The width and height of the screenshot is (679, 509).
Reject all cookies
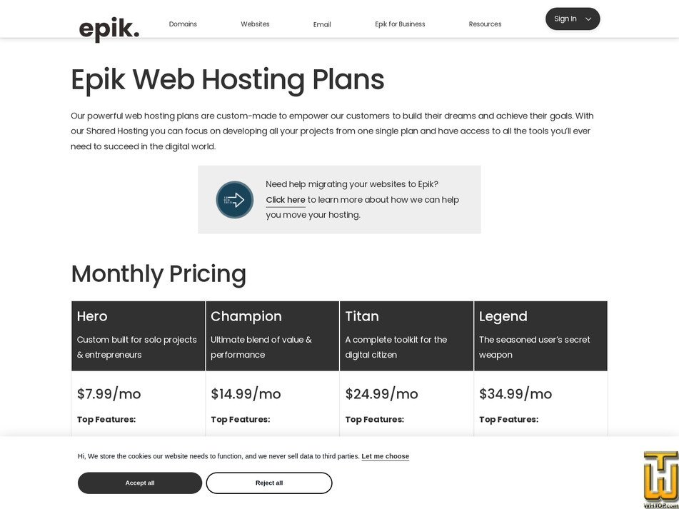[x=269, y=483]
